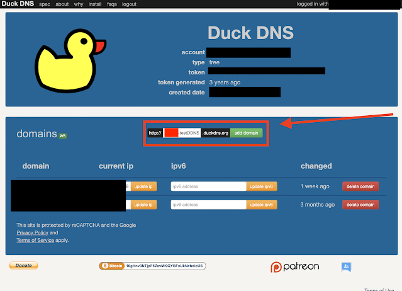Open the Duck DNS home link in navbar
The height and width of the screenshot is (291, 402).
(18, 4)
